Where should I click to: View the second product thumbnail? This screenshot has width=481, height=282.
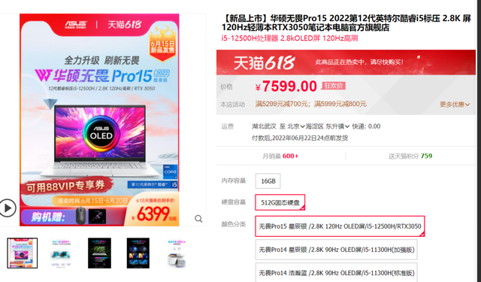[x=61, y=253]
